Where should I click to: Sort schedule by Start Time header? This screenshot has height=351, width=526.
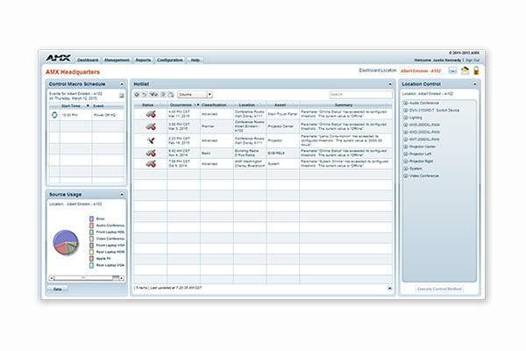pyautogui.click(x=75, y=106)
